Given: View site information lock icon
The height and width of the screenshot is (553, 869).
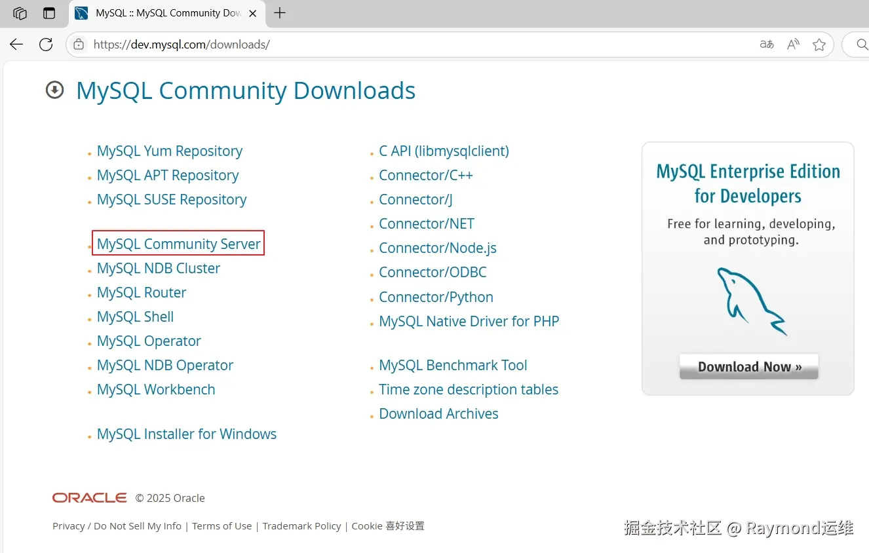Looking at the screenshot, I should point(79,45).
